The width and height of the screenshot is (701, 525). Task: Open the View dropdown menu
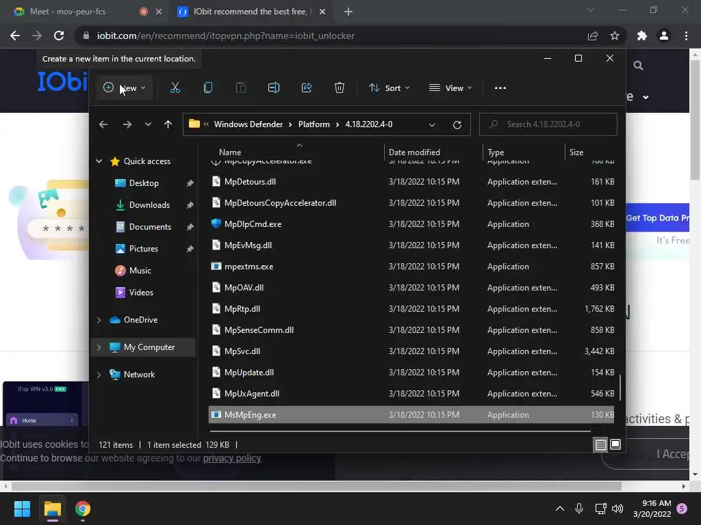pos(450,88)
